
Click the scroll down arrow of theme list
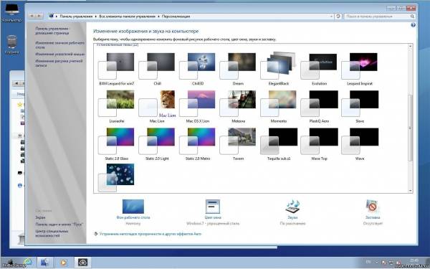click(x=410, y=191)
